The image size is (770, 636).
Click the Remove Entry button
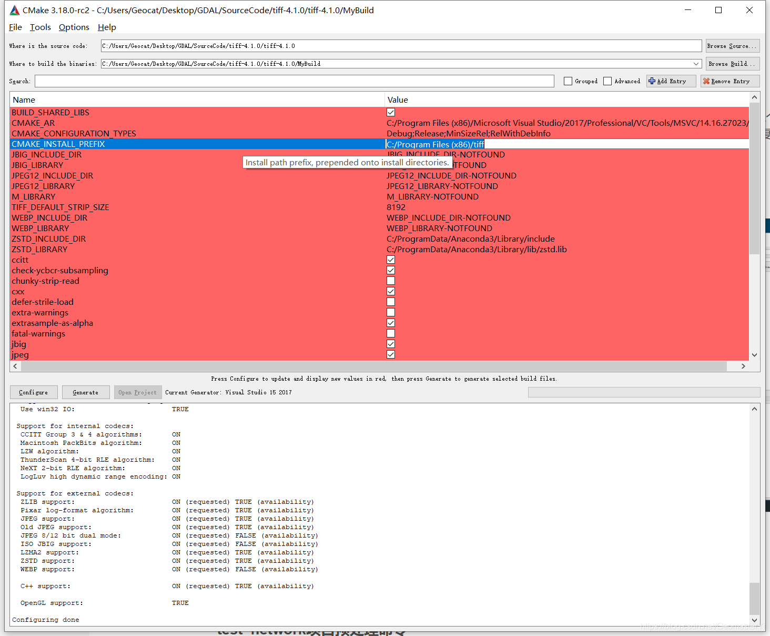click(x=730, y=81)
